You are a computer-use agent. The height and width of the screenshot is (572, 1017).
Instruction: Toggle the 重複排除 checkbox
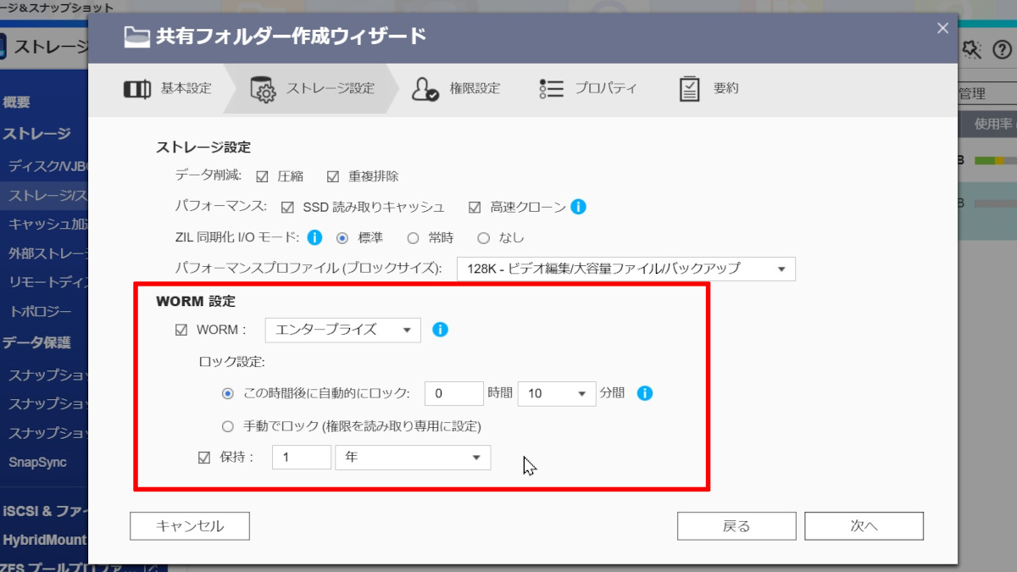pos(333,177)
